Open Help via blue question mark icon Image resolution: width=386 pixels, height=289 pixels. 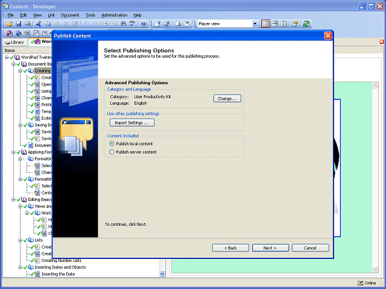[144, 24]
